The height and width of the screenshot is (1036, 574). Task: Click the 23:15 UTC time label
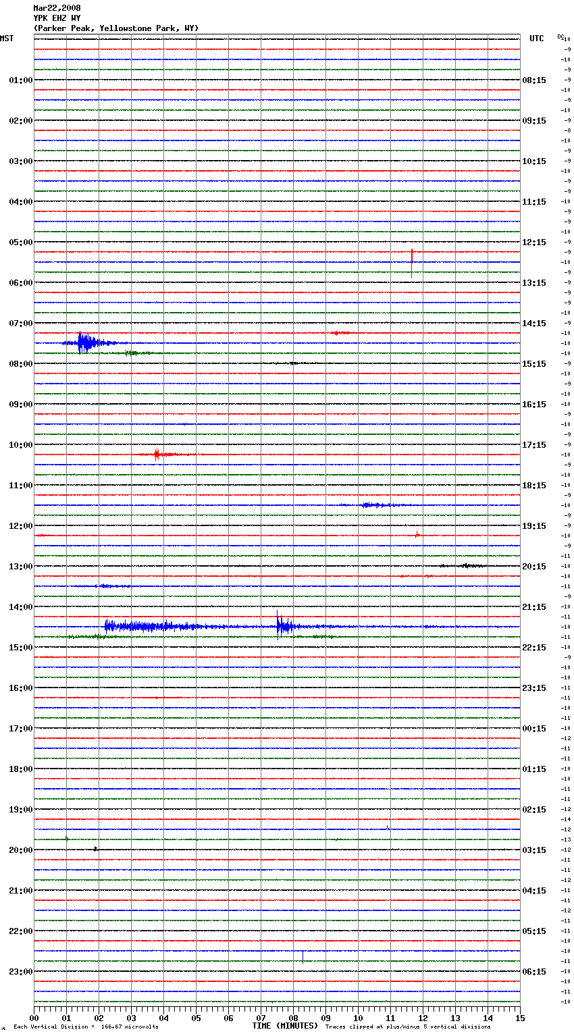(x=534, y=688)
